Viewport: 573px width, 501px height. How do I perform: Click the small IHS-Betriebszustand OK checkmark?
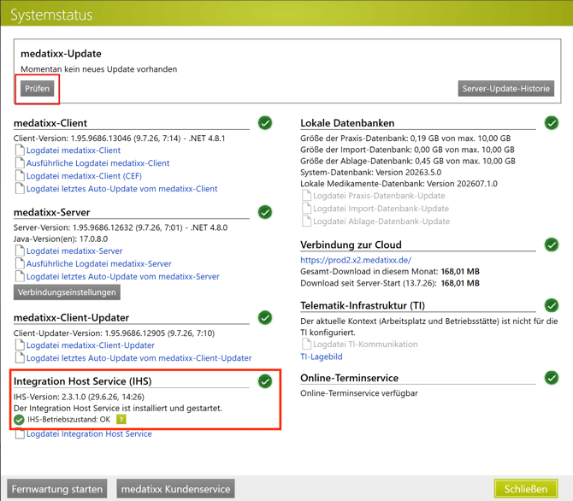click(19, 420)
